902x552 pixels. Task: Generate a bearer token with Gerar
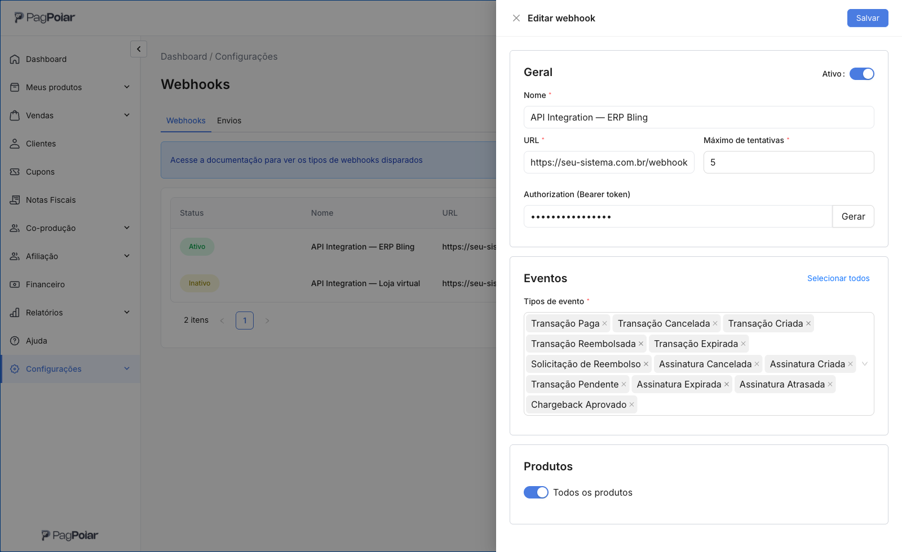tap(853, 216)
